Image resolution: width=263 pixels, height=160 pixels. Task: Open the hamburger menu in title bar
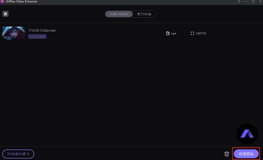[x=239, y=2]
